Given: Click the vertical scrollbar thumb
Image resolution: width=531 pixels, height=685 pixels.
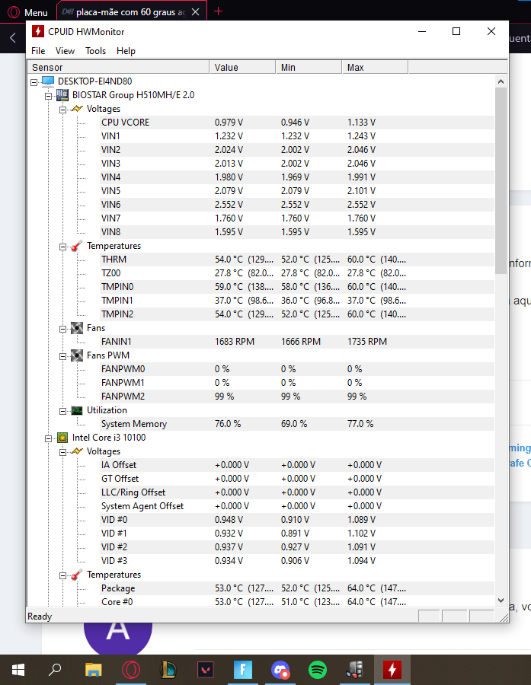Looking at the screenshot, I should [x=501, y=180].
